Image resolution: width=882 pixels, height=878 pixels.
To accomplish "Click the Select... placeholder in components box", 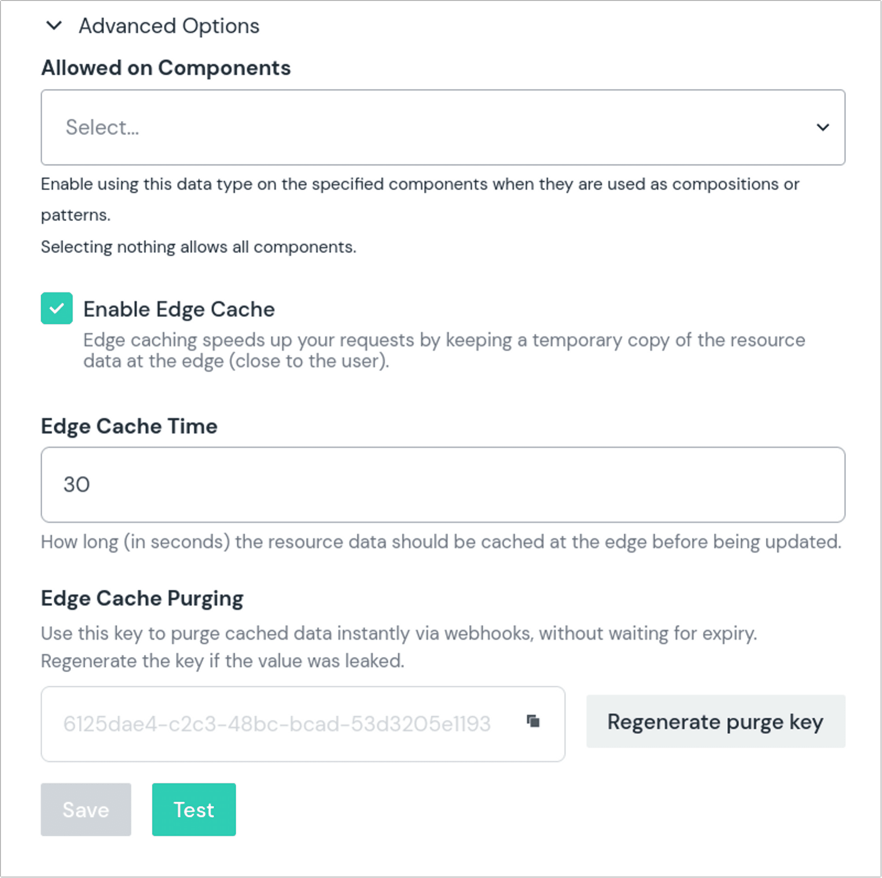I will pos(102,127).
